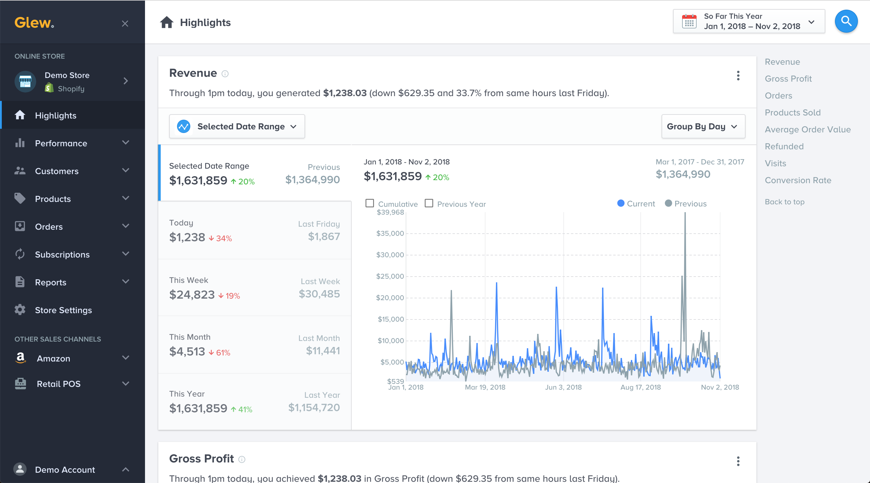Click the blue trend icon in range selector
The height and width of the screenshot is (483, 870).
coord(184,126)
